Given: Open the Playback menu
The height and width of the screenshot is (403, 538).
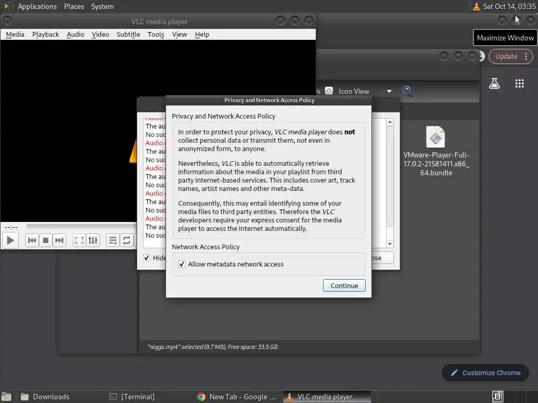Looking at the screenshot, I should [x=46, y=34].
